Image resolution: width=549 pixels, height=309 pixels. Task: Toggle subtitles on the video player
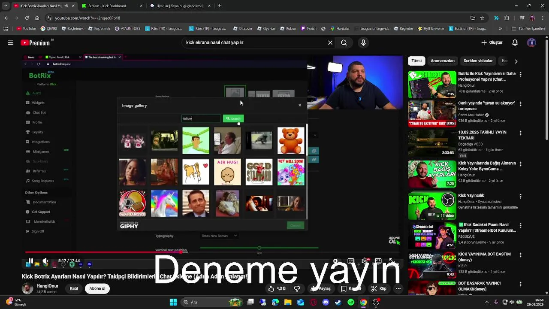pyautogui.click(x=351, y=261)
